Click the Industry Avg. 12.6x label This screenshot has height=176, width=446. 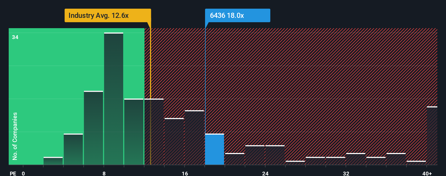click(x=108, y=15)
